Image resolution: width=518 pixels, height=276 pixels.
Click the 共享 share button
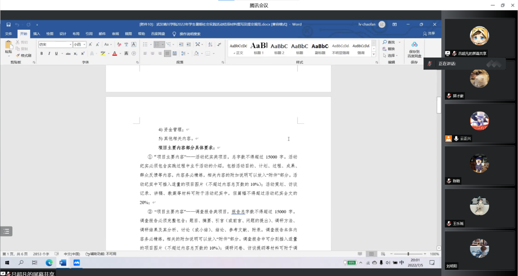coord(429,34)
